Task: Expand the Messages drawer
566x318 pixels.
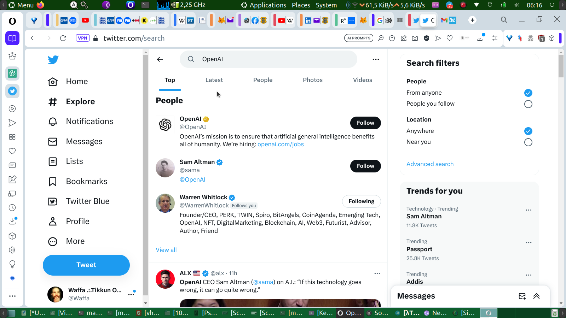Action: click(x=536, y=296)
